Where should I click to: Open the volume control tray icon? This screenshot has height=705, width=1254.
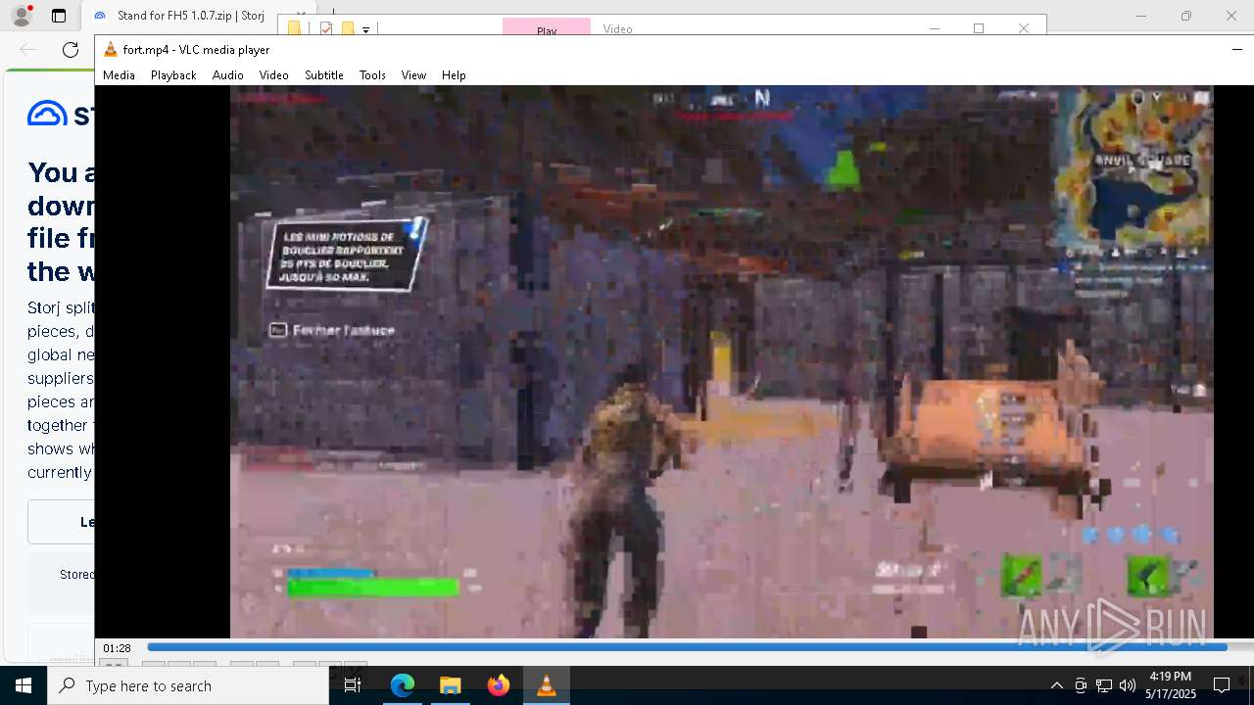tap(1128, 685)
